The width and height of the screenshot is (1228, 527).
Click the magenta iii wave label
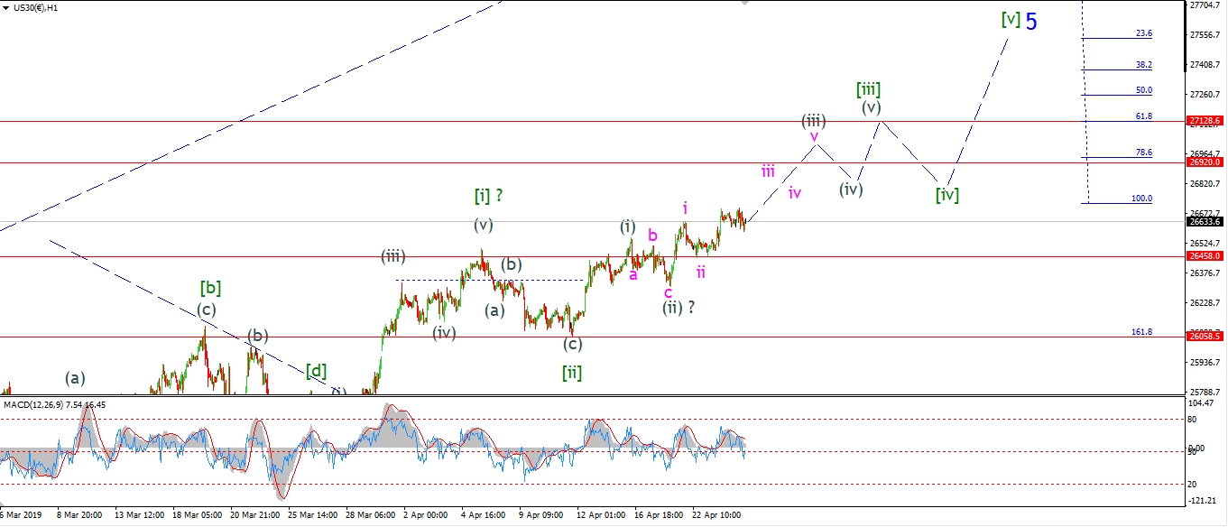[768, 170]
